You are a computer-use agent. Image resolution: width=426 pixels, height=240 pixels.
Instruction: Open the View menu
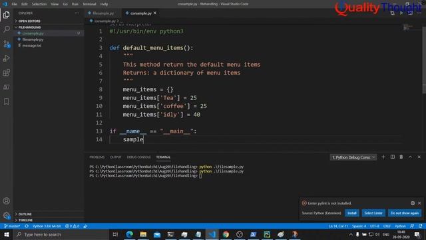pyautogui.click(x=55, y=4)
